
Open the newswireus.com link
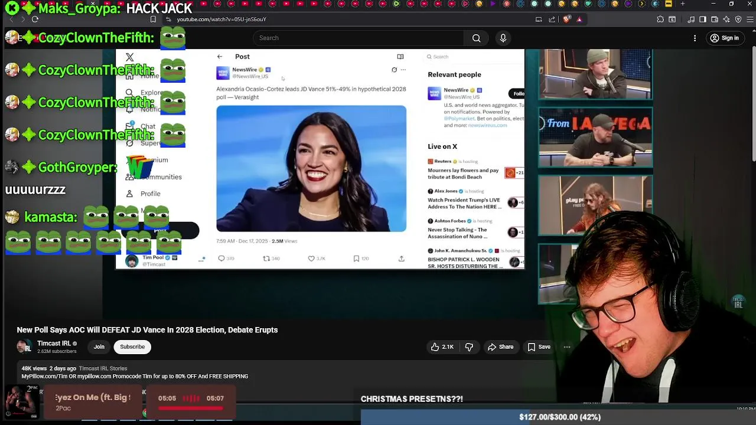[487, 125]
